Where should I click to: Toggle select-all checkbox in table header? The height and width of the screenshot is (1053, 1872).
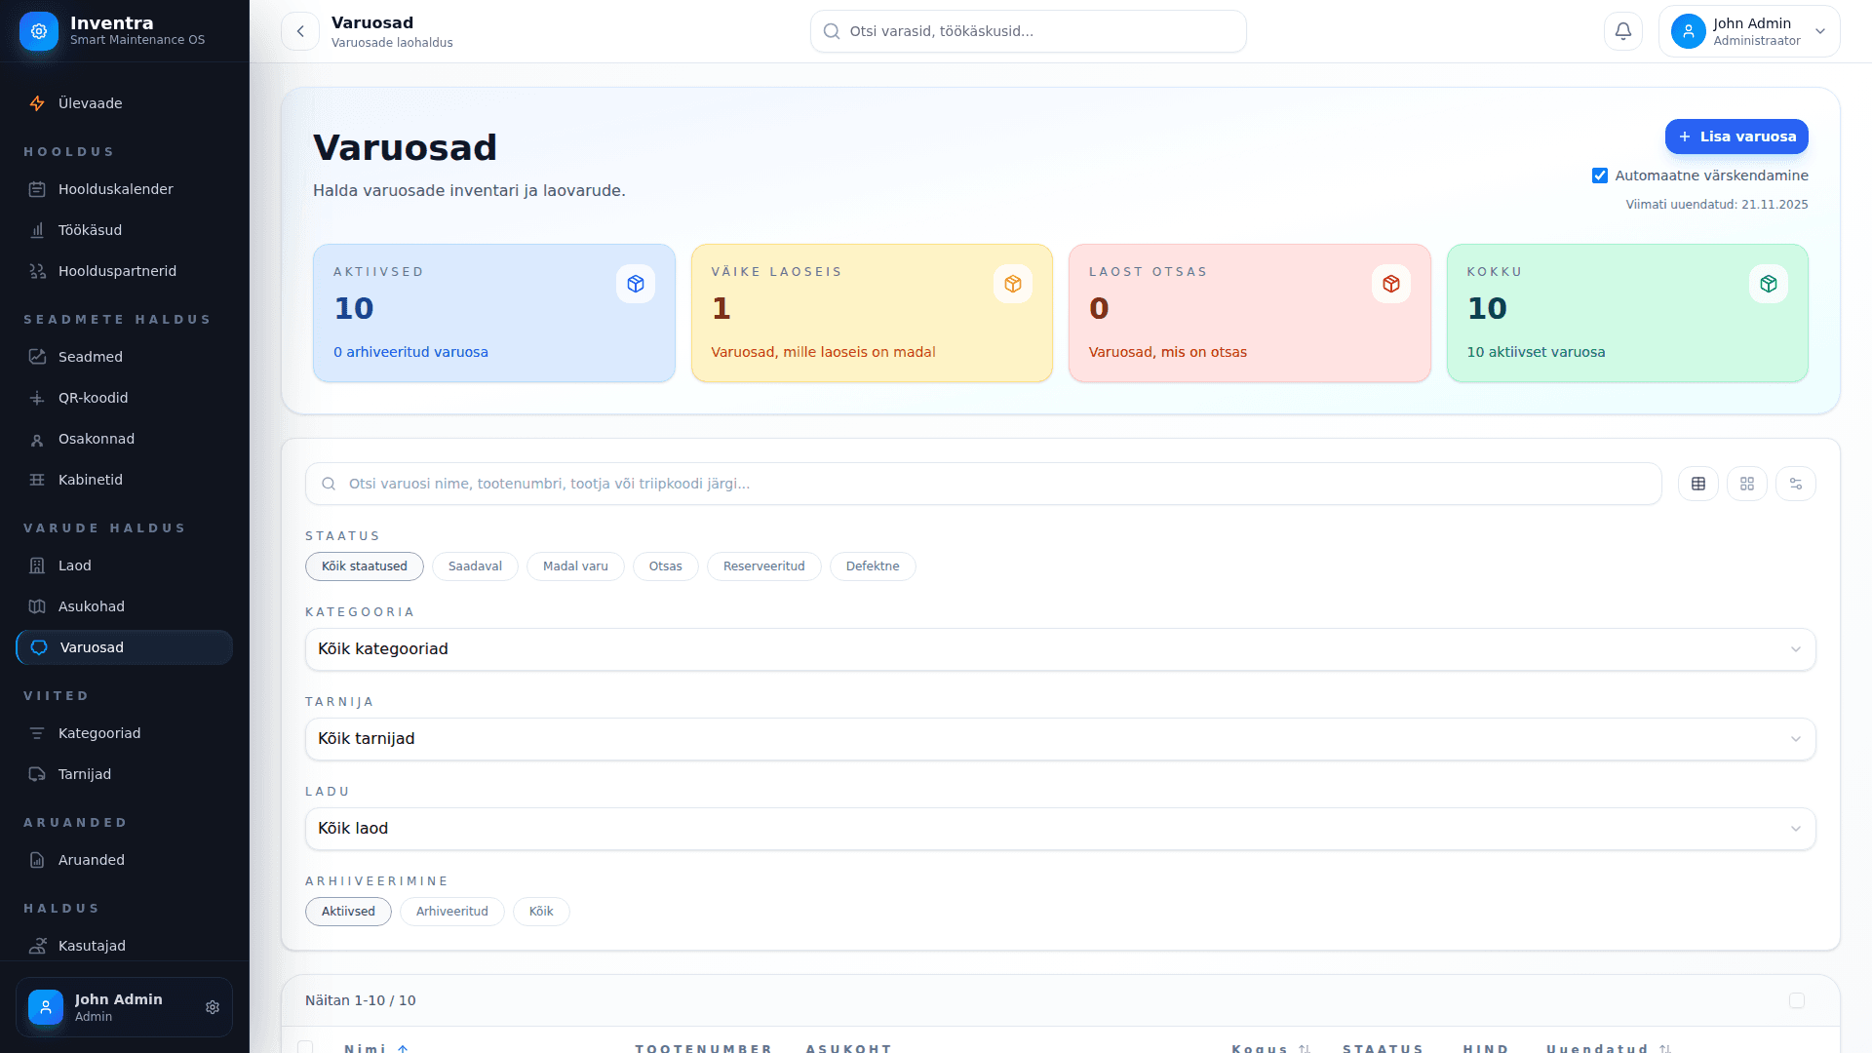tap(305, 1046)
